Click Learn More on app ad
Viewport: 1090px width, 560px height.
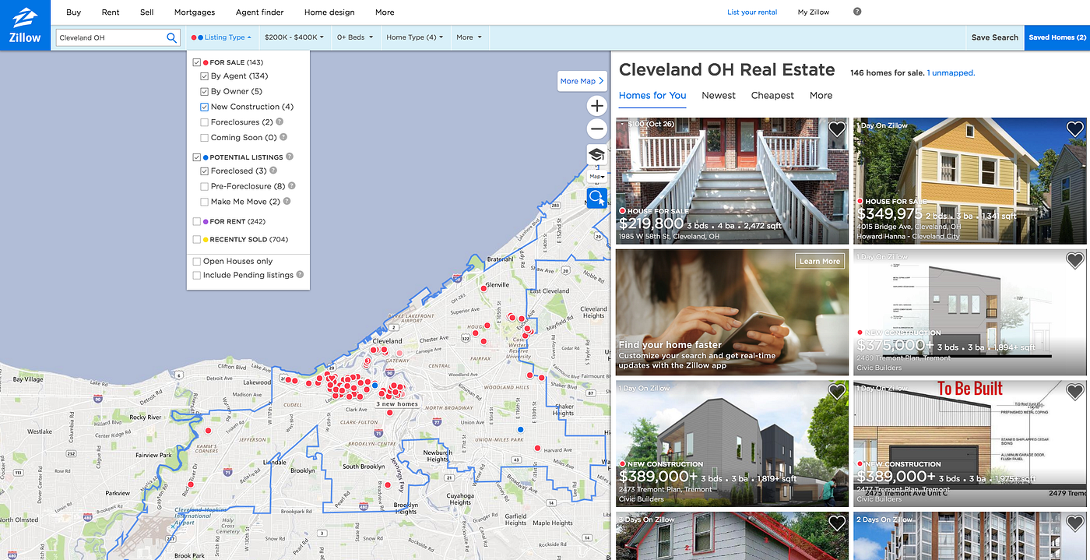tap(820, 262)
